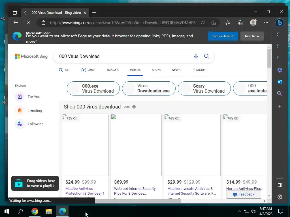
Task: Click the Drag videos here playlist box
Action: click(35, 183)
